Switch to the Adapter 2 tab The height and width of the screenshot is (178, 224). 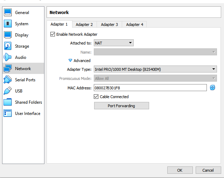(x=84, y=25)
